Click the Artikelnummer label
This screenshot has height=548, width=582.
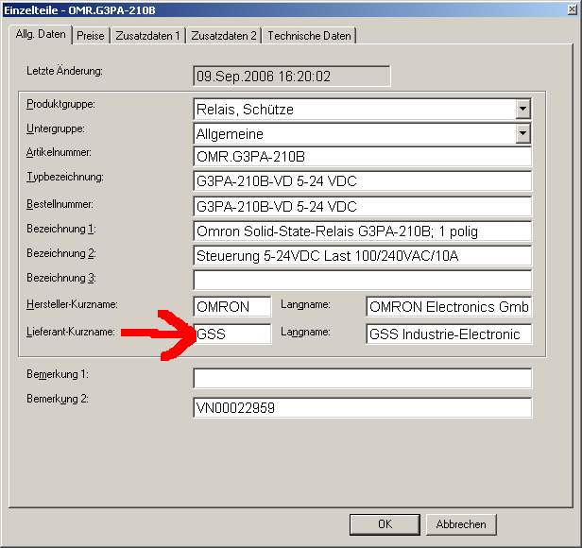(x=59, y=152)
